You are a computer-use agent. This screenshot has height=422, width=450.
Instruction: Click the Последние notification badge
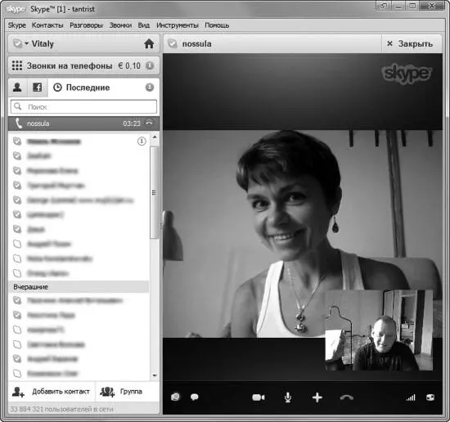click(150, 88)
